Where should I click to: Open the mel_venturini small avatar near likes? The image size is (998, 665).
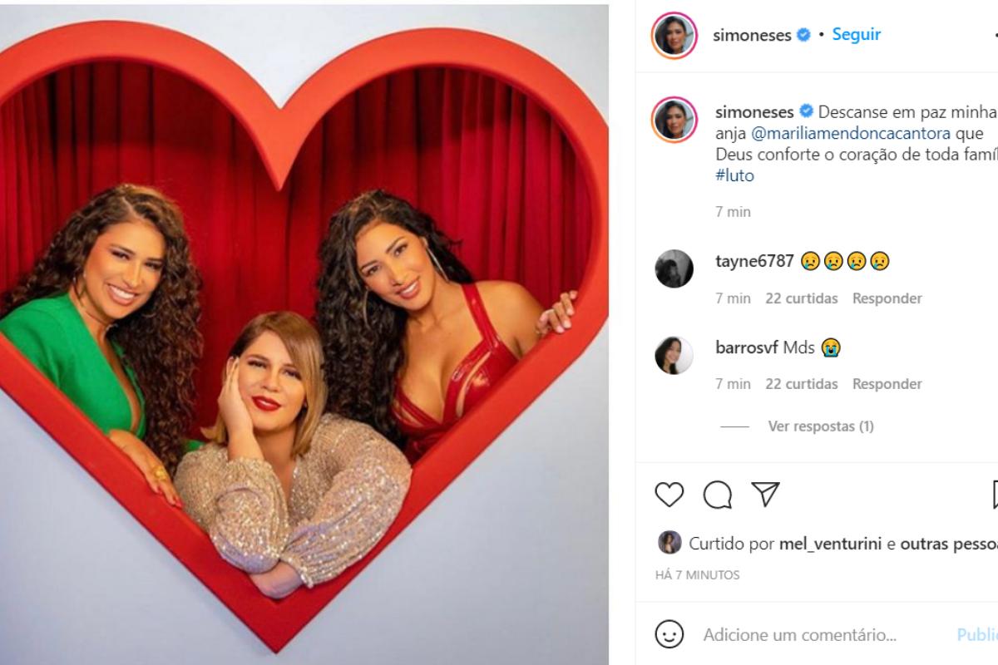[669, 543]
